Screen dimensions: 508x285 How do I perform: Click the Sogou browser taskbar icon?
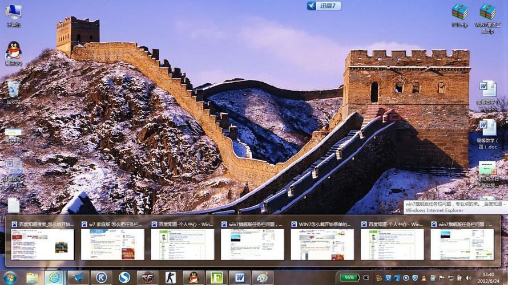coord(124,278)
